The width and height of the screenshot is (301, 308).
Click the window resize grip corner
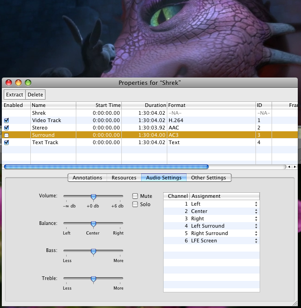click(295, 303)
